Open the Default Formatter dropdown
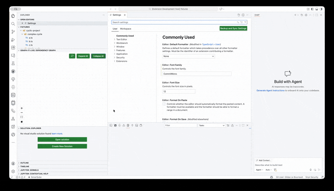334x191 pixels. tap(189, 56)
